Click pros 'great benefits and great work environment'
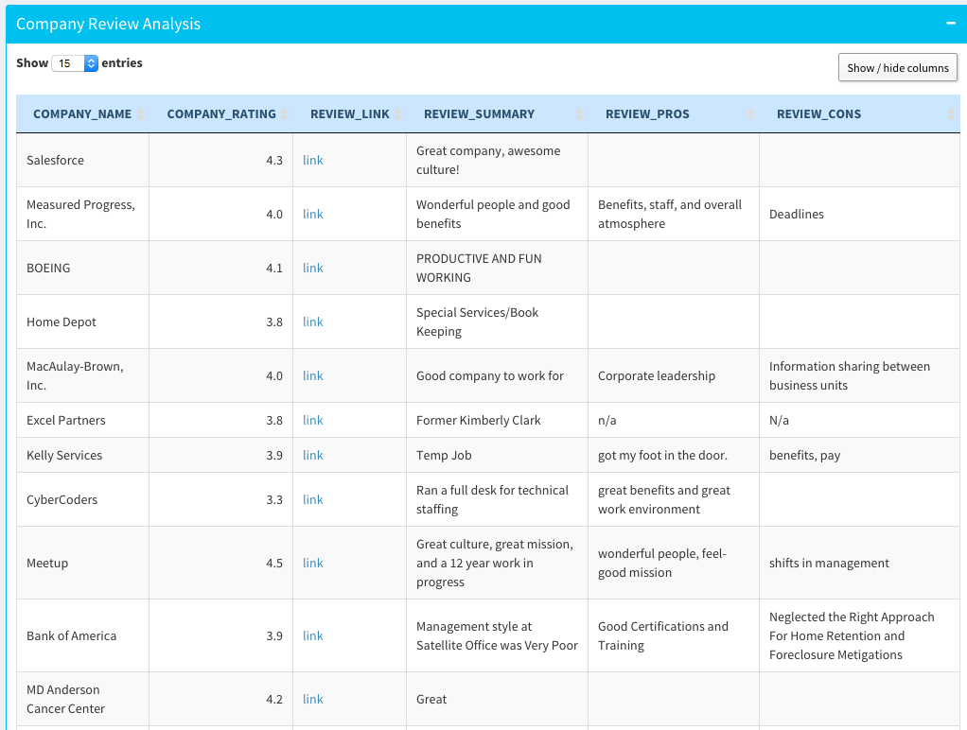The width and height of the screenshot is (967, 730). [663, 499]
